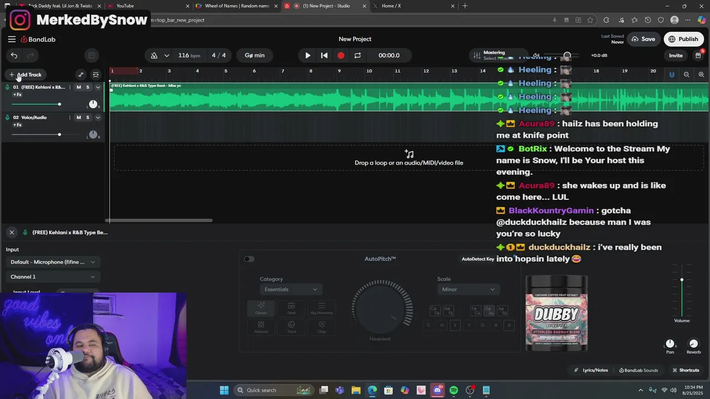This screenshot has width=710, height=399.
Task: Publish the project
Action: point(683,39)
